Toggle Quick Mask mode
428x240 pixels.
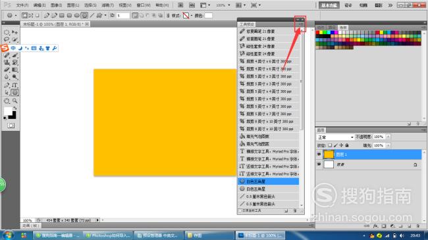11,126
